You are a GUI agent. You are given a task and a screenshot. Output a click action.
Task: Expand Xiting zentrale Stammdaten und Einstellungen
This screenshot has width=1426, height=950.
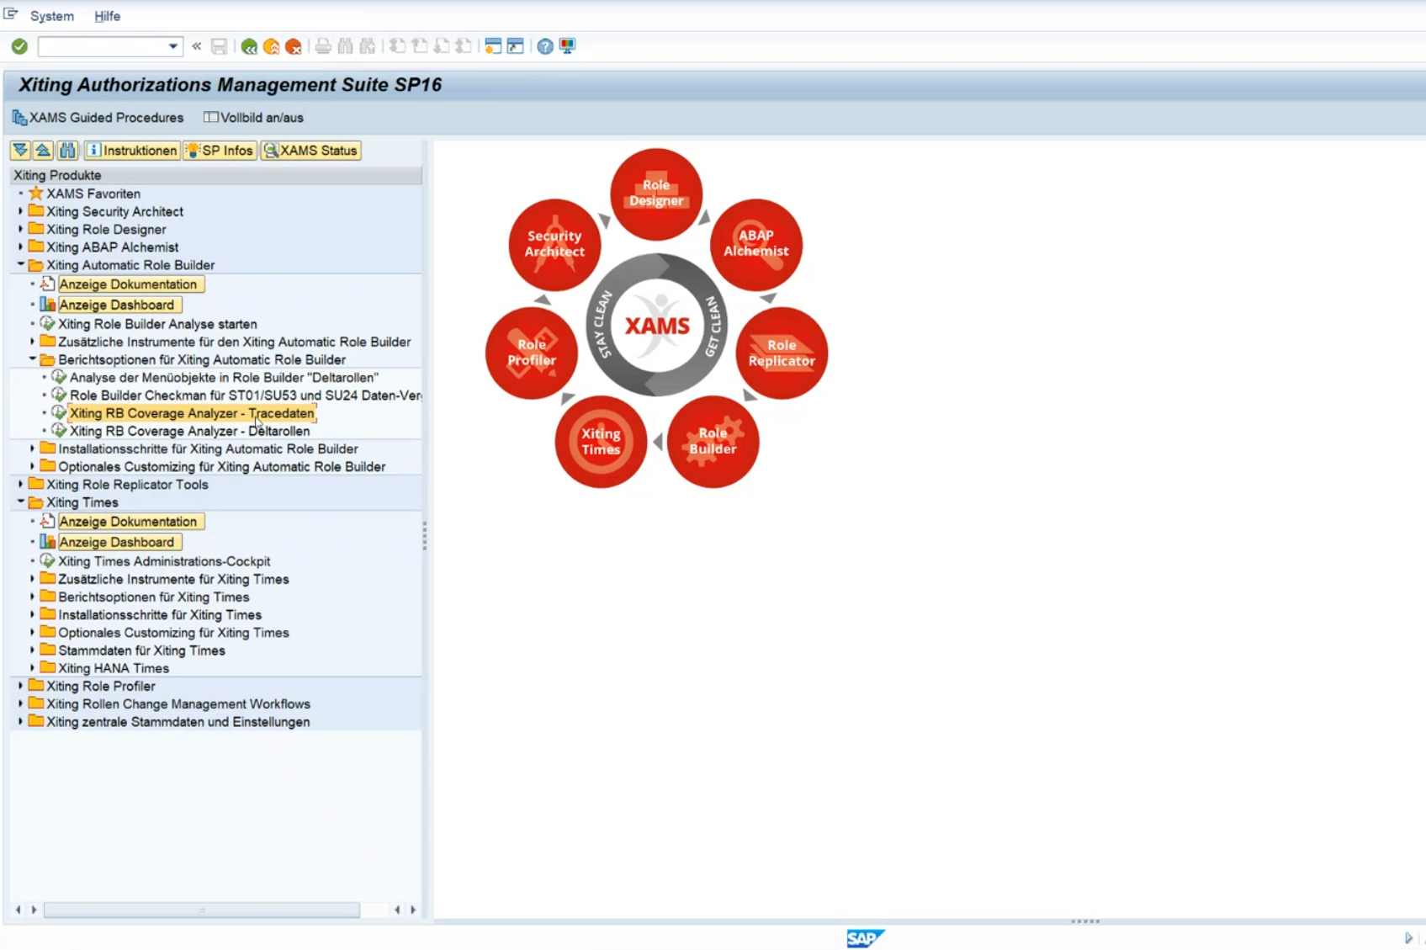coord(21,721)
